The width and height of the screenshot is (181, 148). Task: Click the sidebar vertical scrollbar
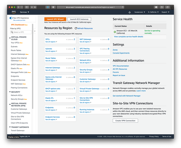pyautogui.click(x=33, y=66)
